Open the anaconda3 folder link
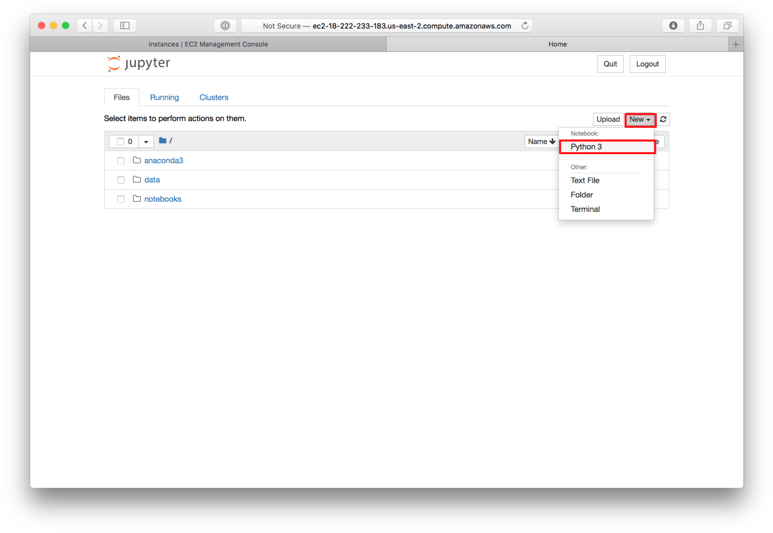The image size is (773, 533). click(x=164, y=161)
